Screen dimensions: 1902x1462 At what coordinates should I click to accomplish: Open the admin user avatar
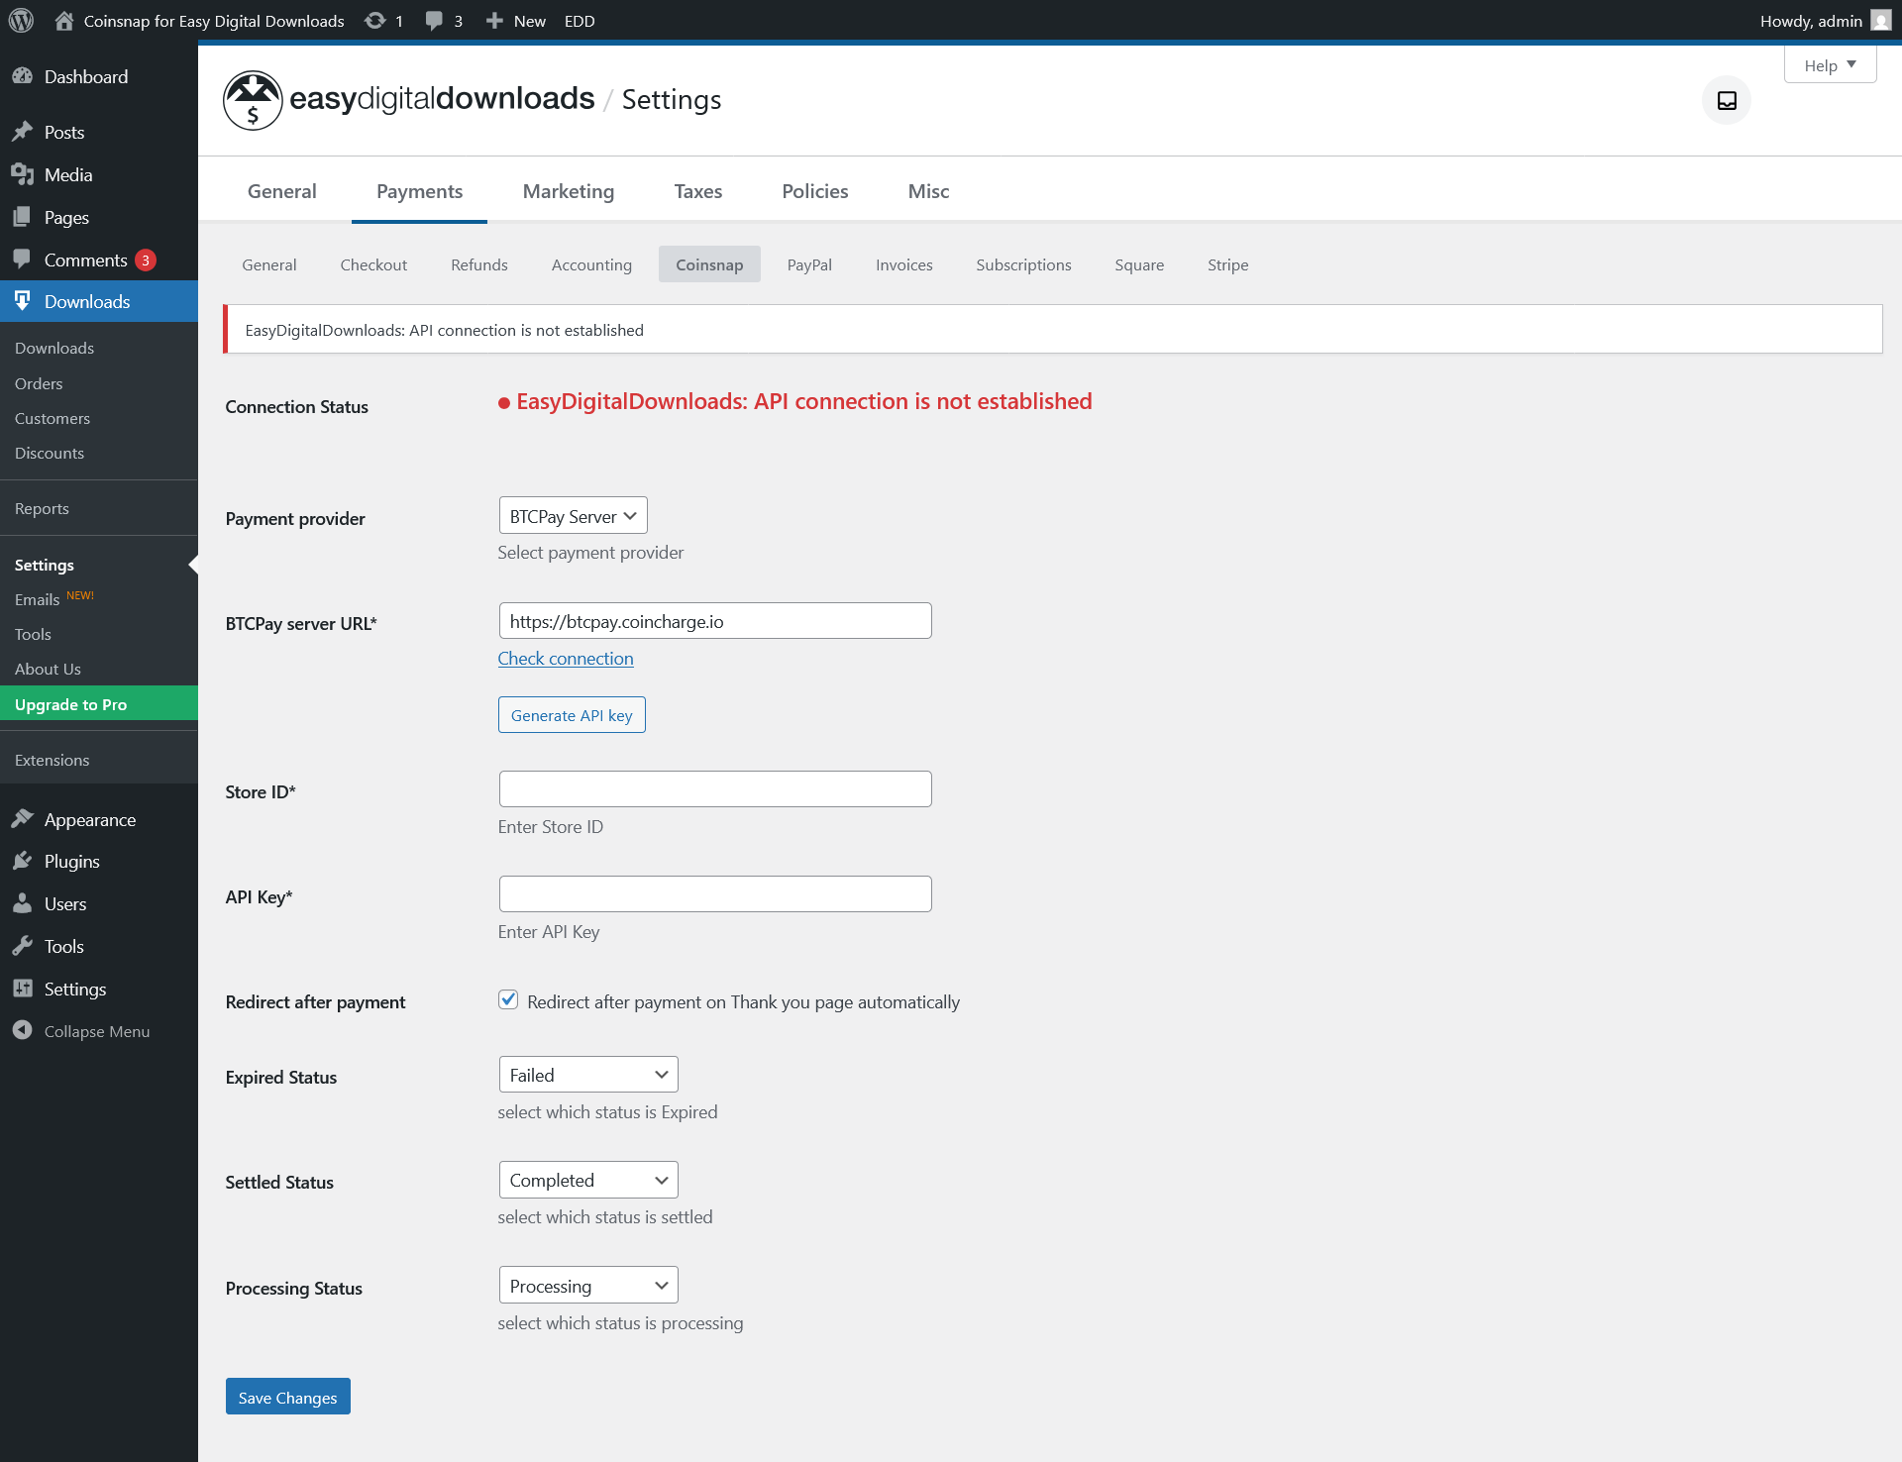coord(1880,21)
